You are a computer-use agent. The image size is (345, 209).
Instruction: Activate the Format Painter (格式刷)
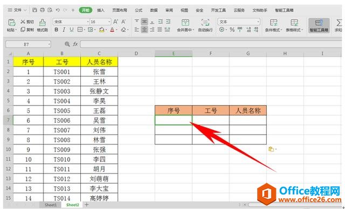click(x=42, y=25)
